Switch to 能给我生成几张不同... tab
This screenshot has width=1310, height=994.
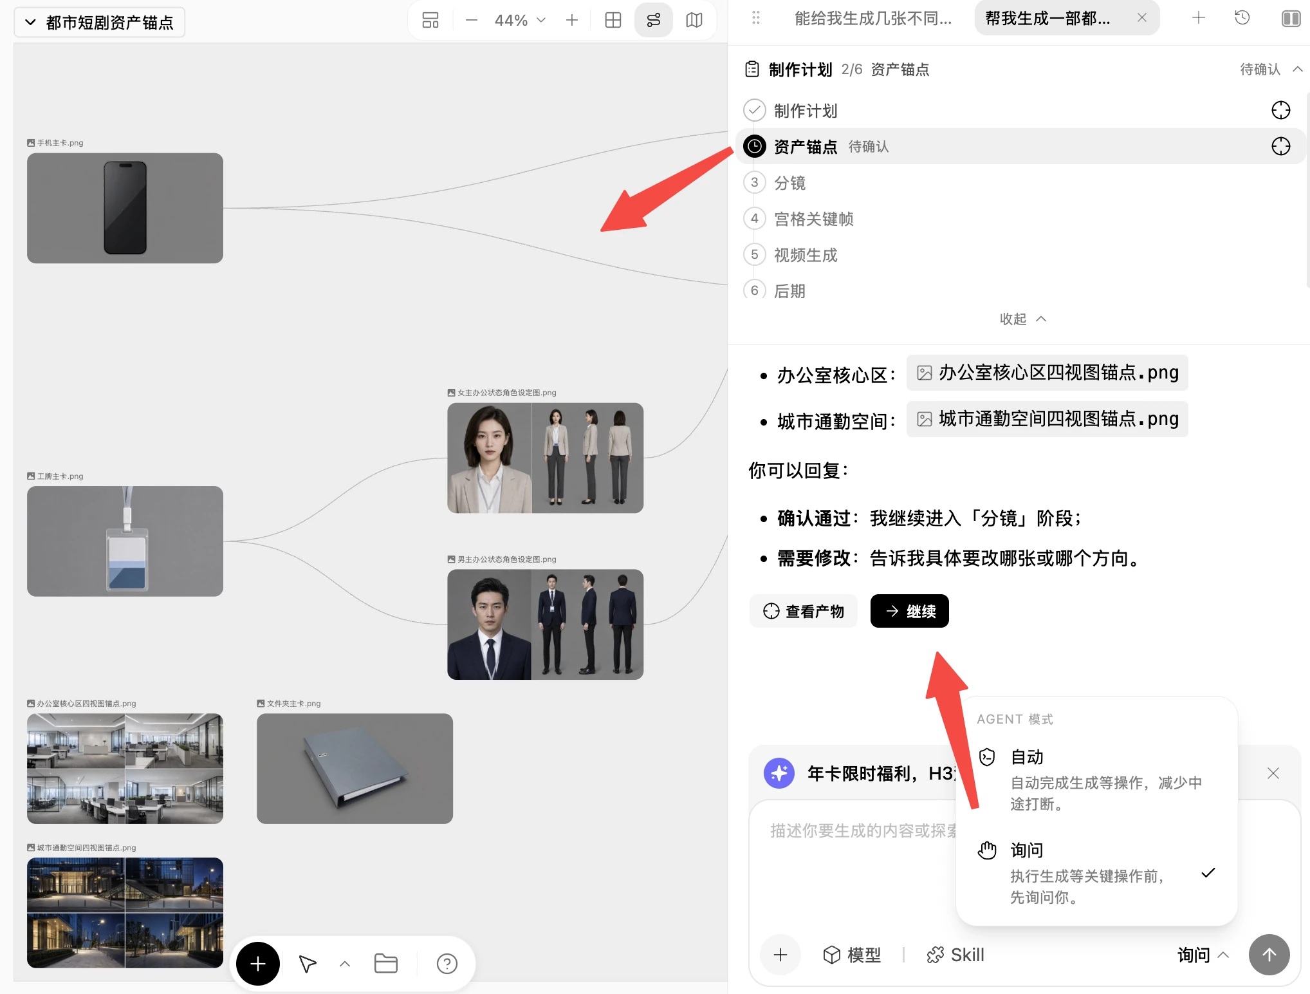[873, 18]
